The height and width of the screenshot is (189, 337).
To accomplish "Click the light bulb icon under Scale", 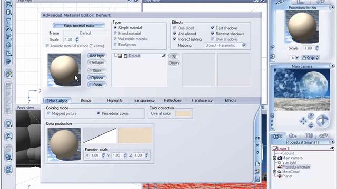I will click(x=317, y=58).
